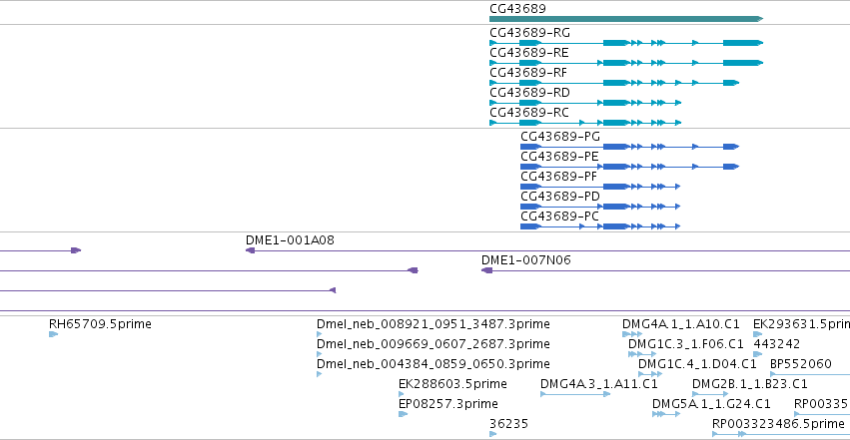Select protein CG43689-PG label
Viewport: 850px width, 440px height.
(560, 137)
